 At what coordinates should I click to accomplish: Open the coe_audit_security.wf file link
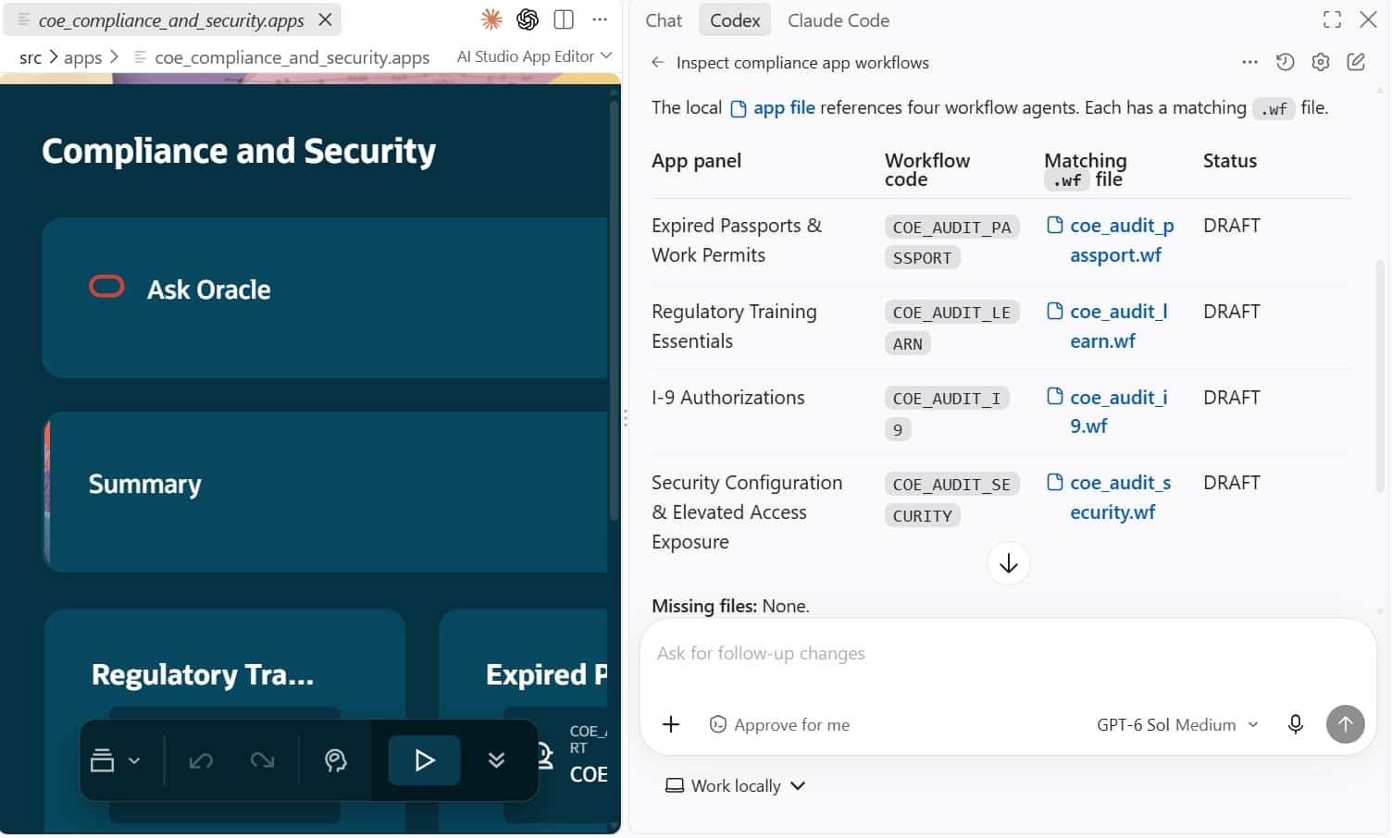[x=1109, y=498]
